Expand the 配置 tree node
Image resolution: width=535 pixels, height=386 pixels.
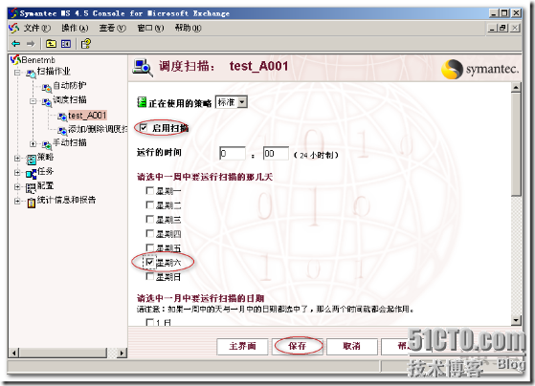(17, 187)
